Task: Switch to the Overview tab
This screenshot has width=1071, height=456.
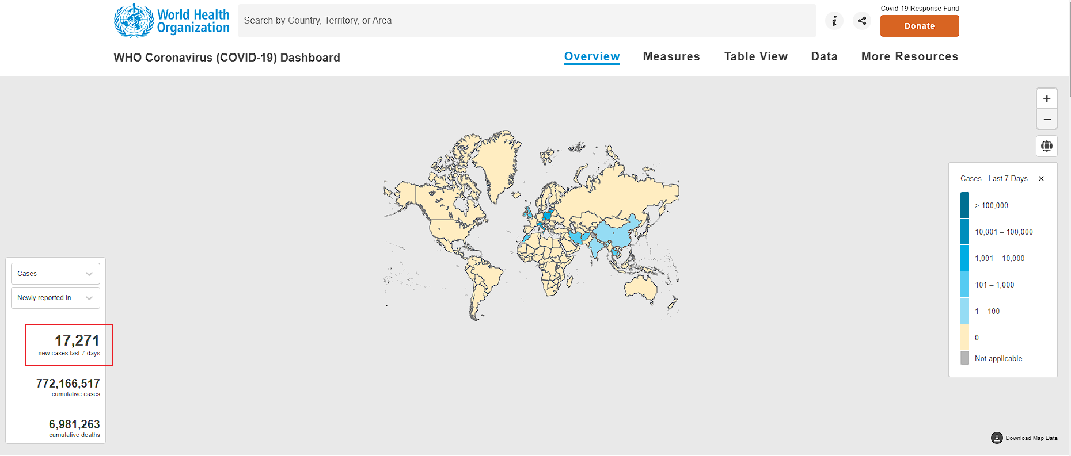Action: 592,56
